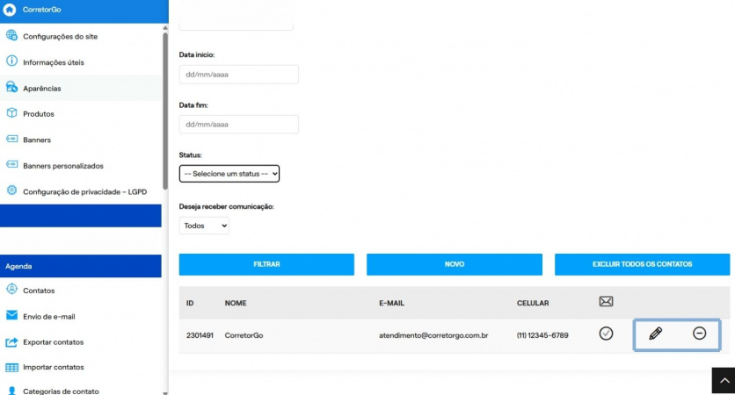Click the NOVO button
The width and height of the screenshot is (735, 395).
pos(455,264)
